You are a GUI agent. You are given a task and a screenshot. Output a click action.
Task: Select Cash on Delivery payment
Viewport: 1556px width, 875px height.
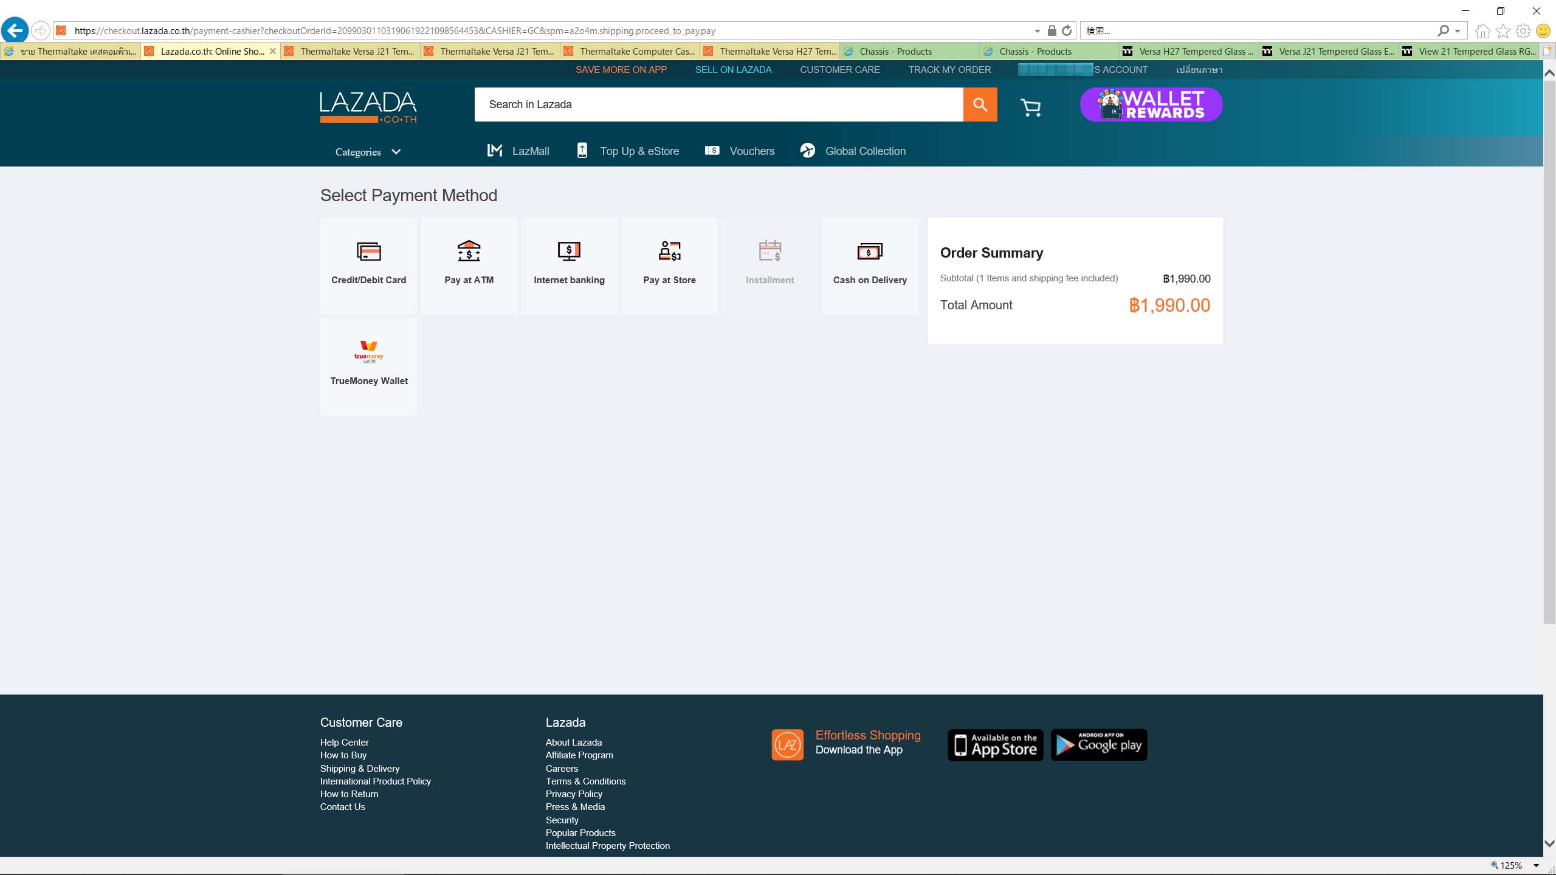870,266
